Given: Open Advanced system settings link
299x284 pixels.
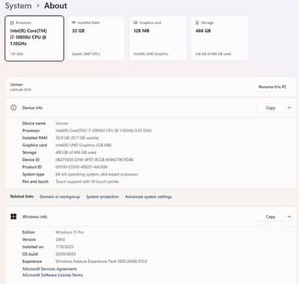Looking at the screenshot, I should click(x=149, y=197).
